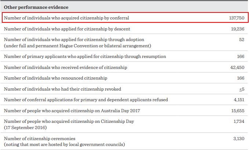Select the citizenship by conferral row
249x150 pixels.
125,18
